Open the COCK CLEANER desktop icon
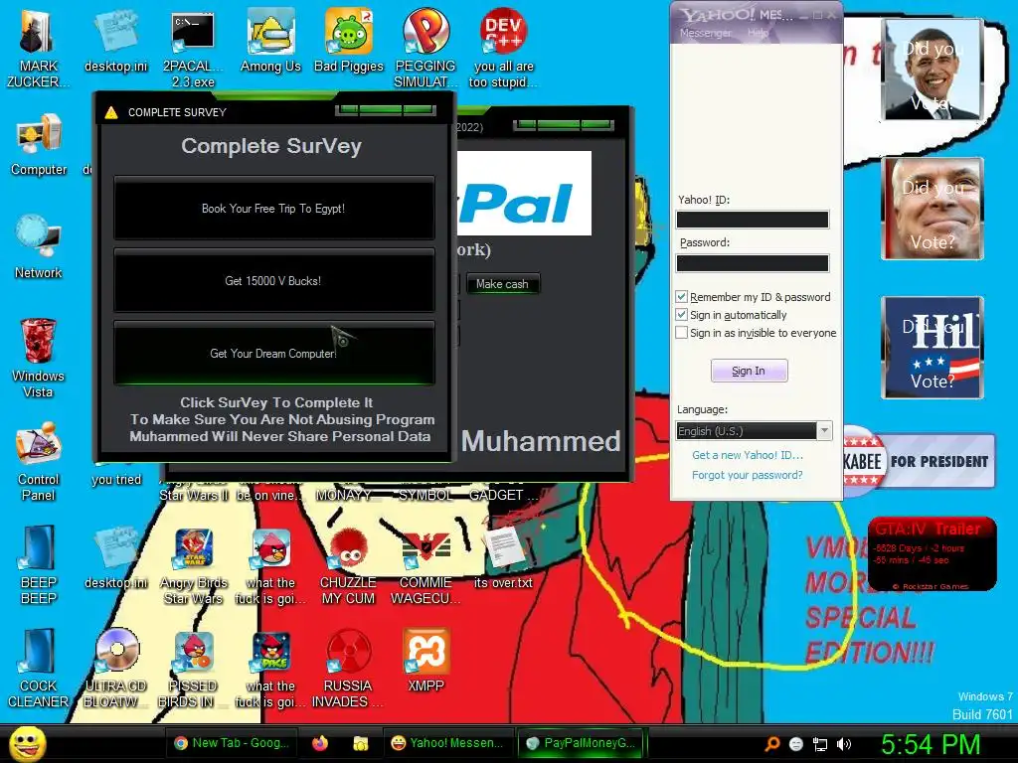The height and width of the screenshot is (763, 1018). tap(38, 669)
